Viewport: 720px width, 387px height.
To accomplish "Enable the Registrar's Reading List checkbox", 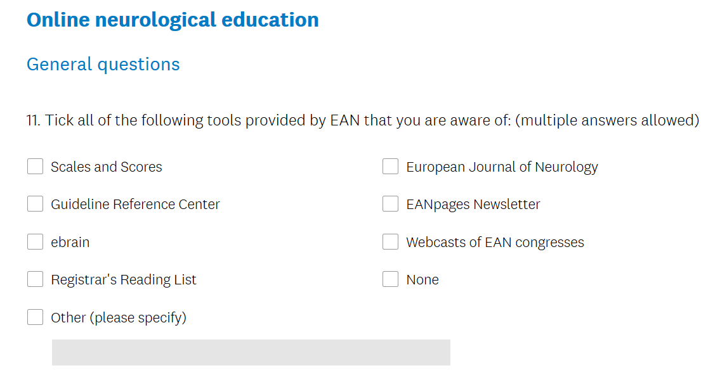I will (35, 279).
